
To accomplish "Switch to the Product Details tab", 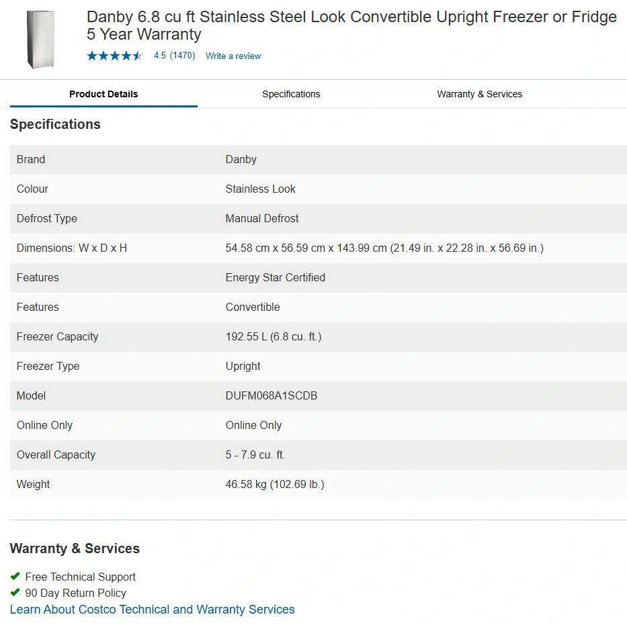I will point(103,94).
